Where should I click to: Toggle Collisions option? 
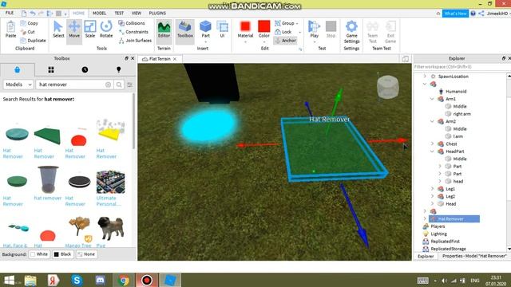[x=131, y=23]
